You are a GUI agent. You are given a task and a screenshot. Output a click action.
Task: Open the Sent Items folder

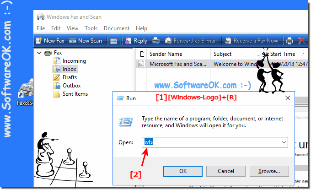[75, 94]
